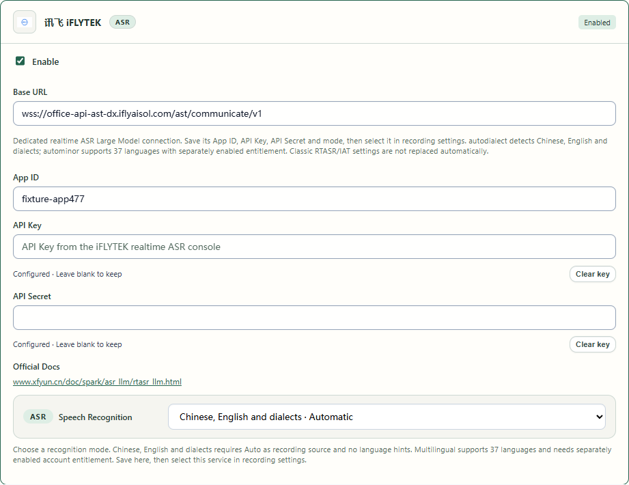Click the Enable label text
This screenshot has width=629, height=485.
point(45,61)
